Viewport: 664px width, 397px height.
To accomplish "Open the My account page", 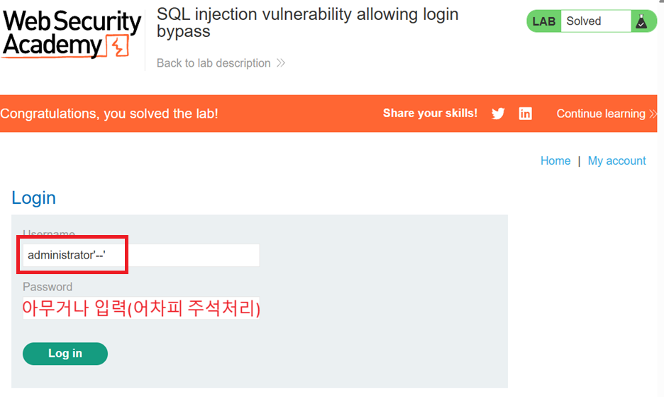I will [616, 161].
